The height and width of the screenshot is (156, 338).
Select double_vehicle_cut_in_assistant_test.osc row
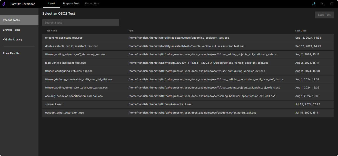tap(72, 46)
